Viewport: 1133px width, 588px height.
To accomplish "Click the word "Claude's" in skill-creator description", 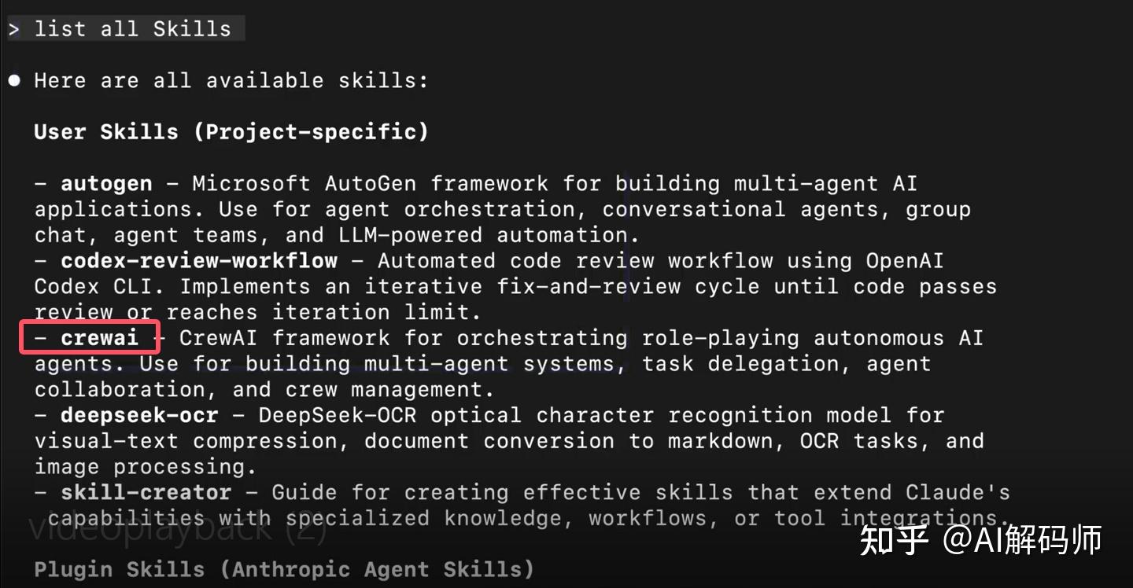I will (x=958, y=492).
